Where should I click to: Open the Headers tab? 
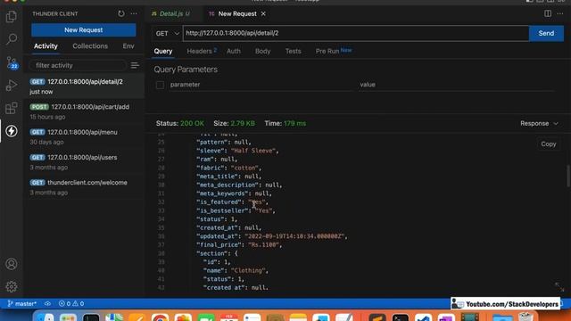(x=202, y=52)
